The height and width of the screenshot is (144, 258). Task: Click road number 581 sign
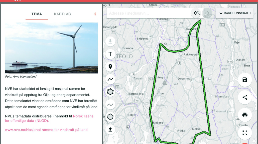151,79
